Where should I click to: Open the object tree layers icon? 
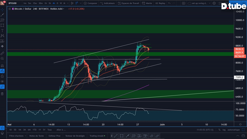click(x=2, y=133)
